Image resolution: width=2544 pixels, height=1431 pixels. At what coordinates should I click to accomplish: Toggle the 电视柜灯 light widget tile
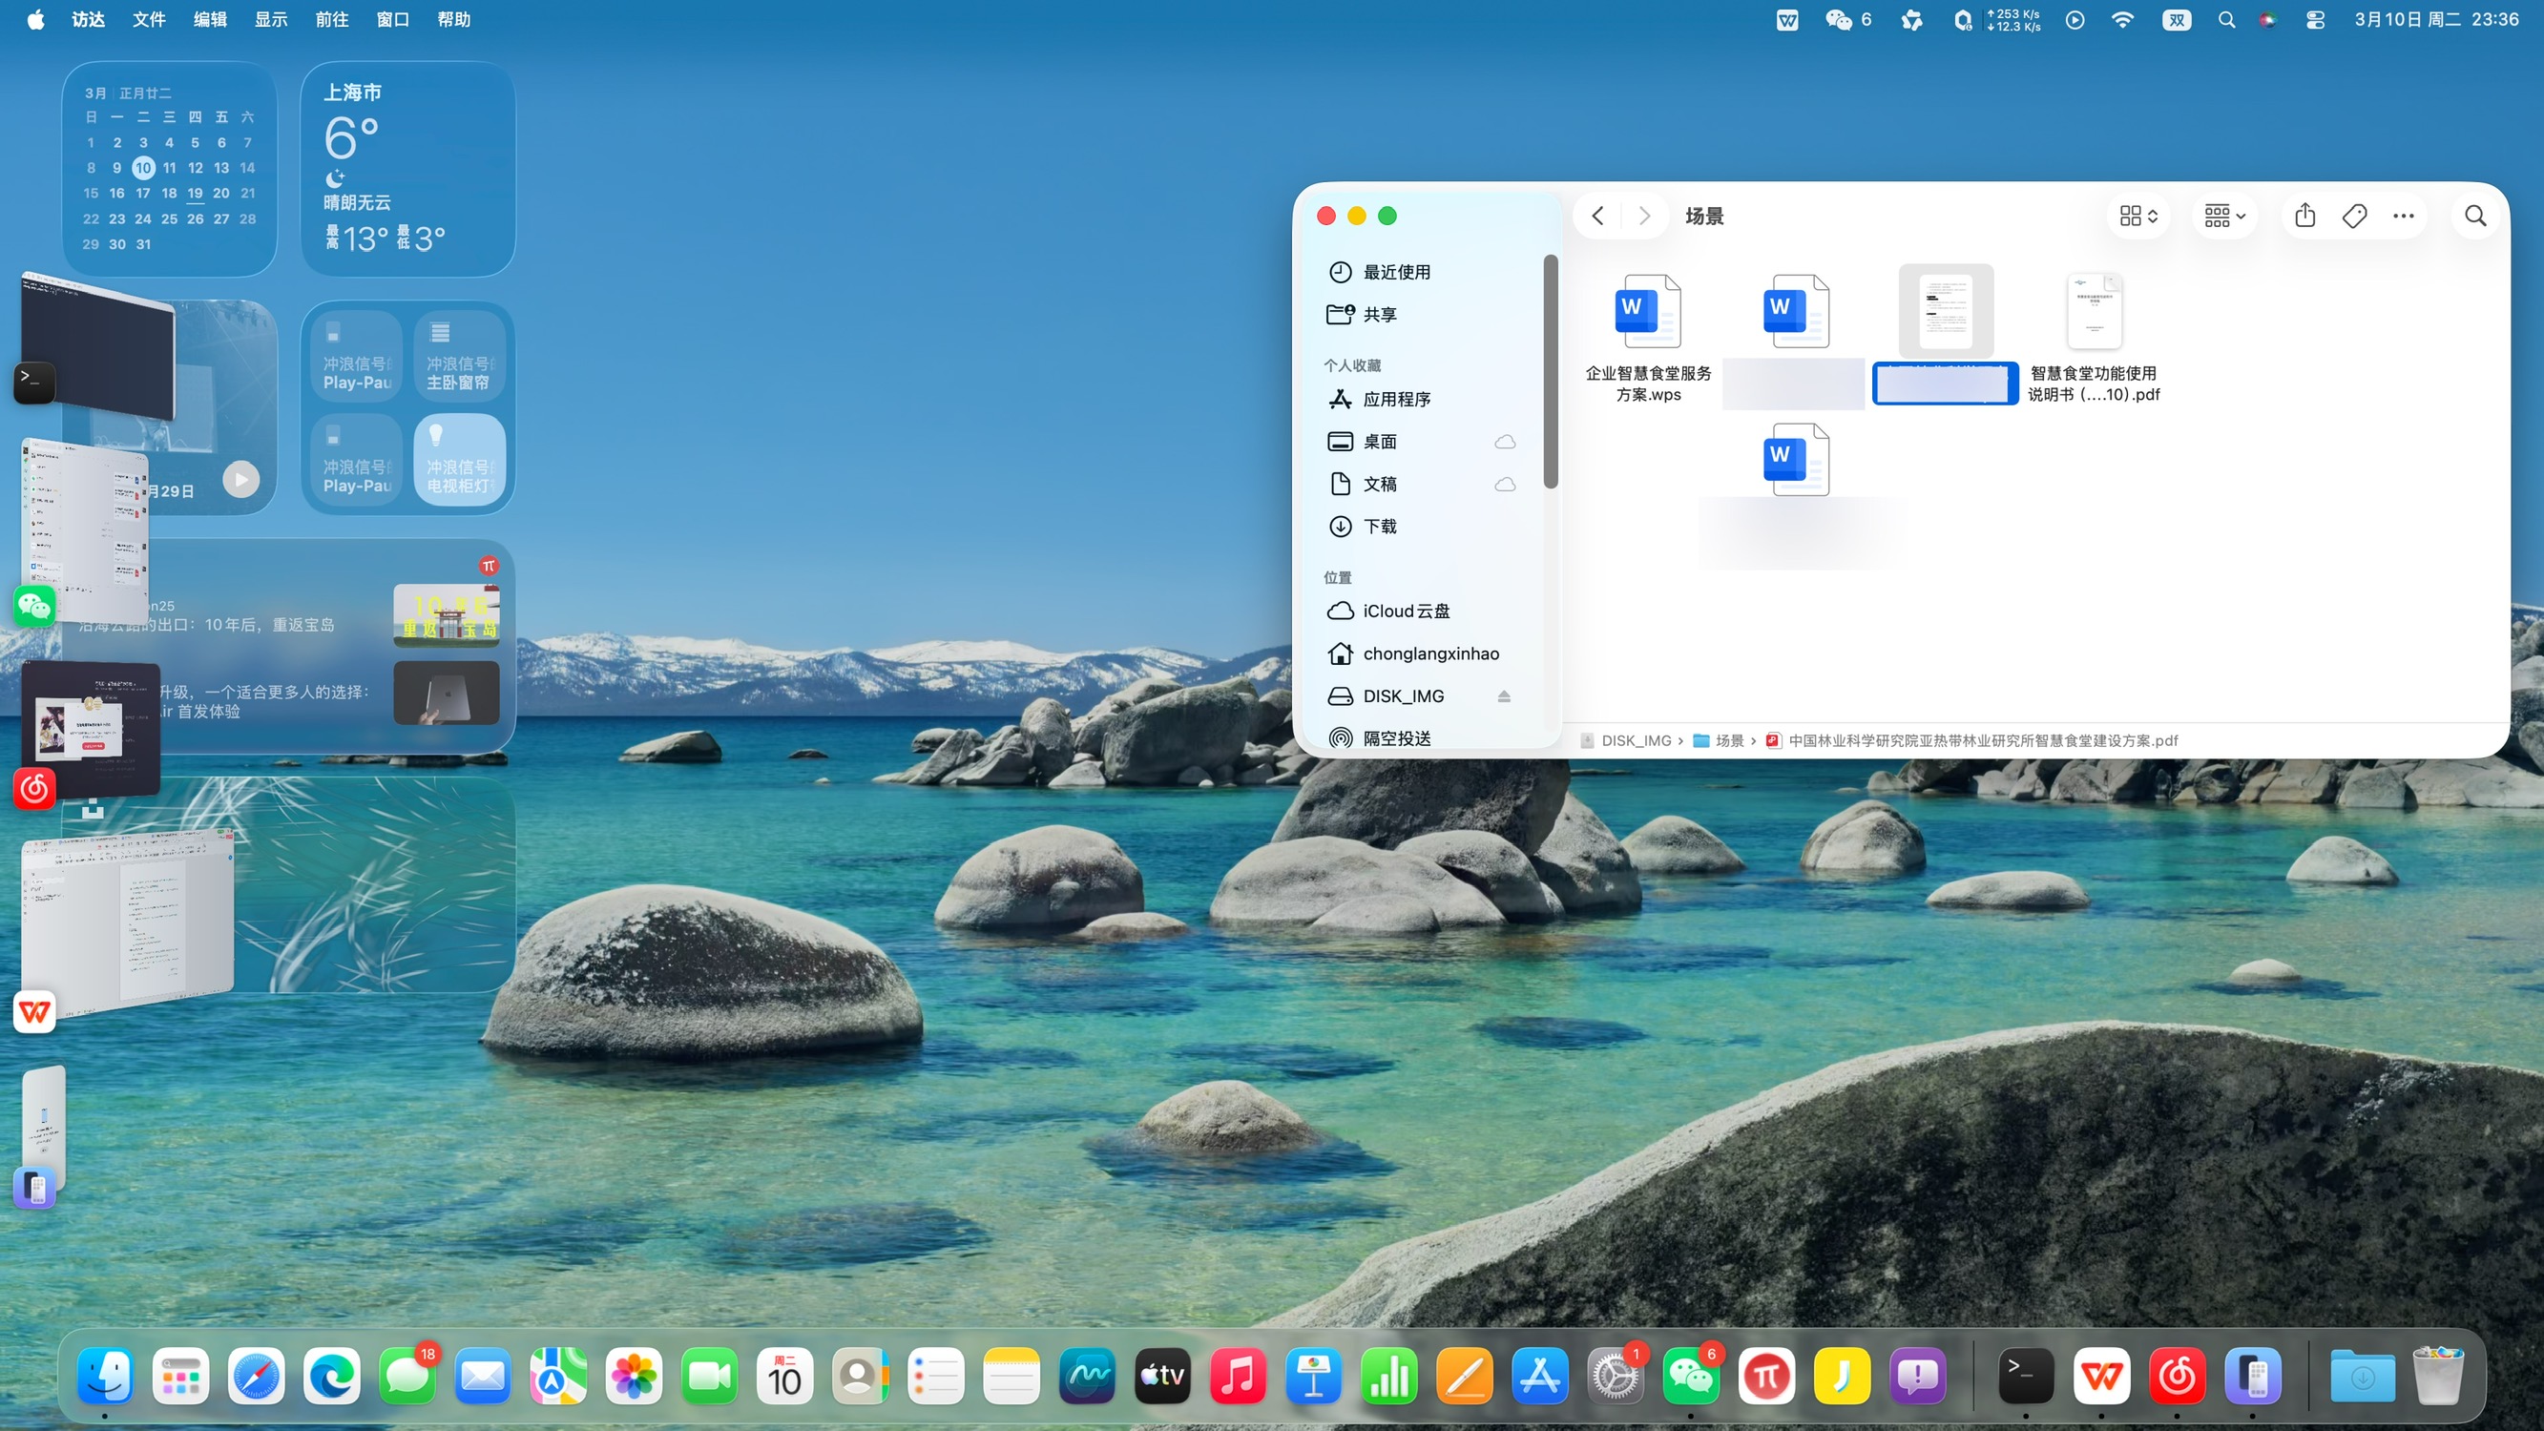459,459
